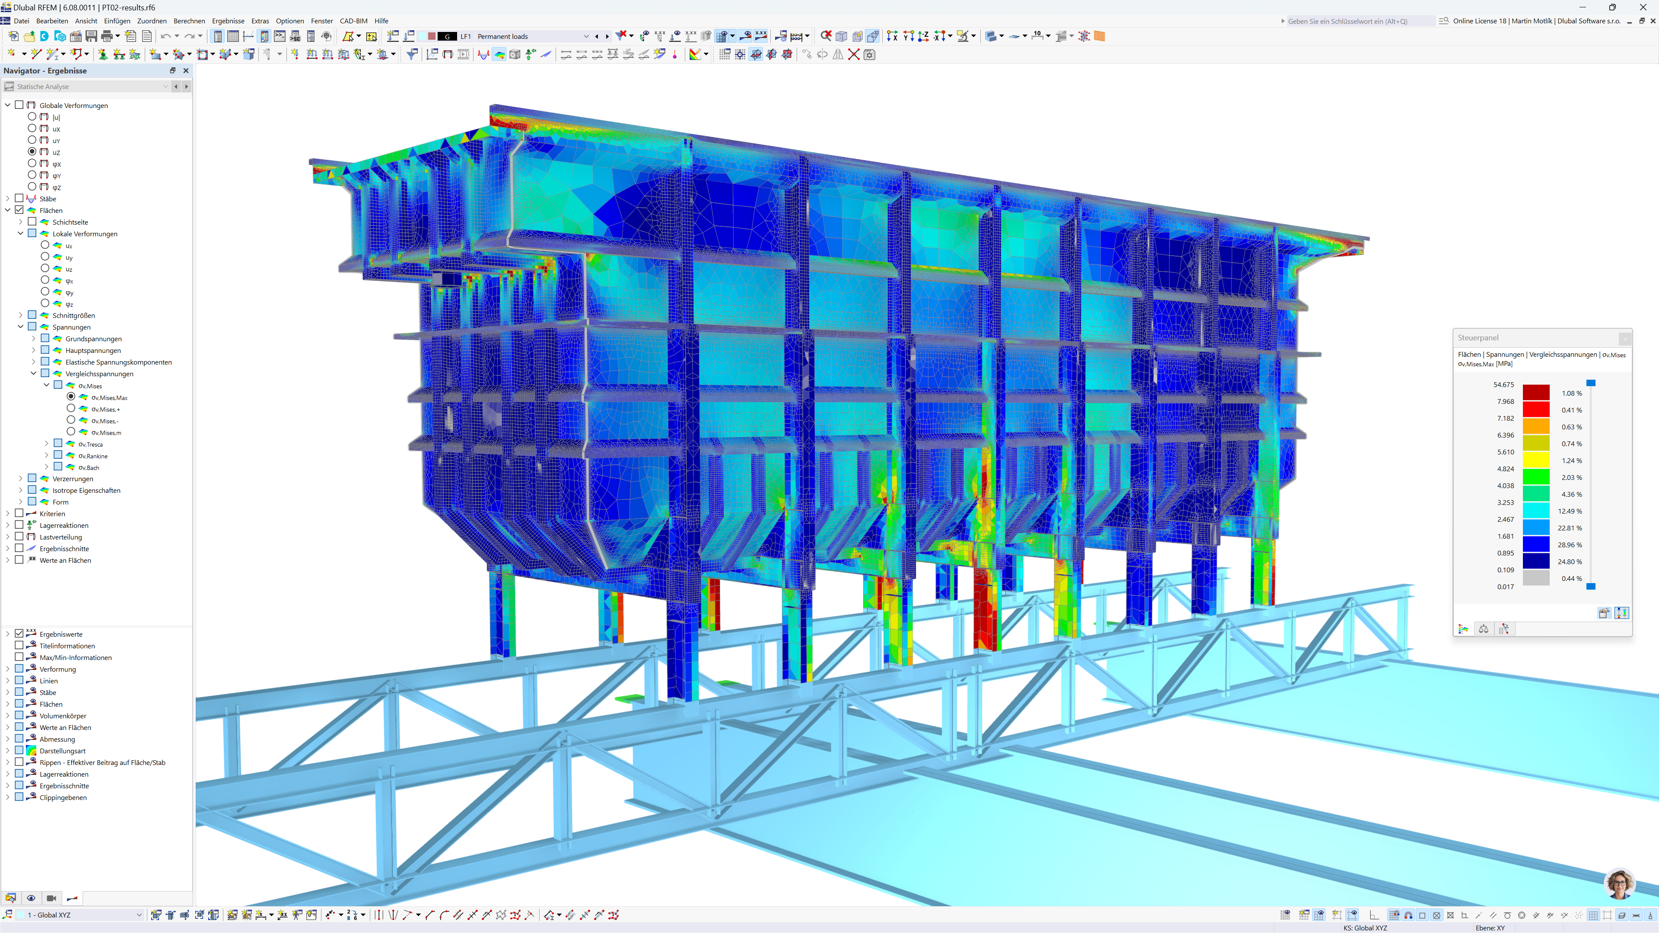Click the eye Display tab icon in navigator
1659x933 pixels.
31,898
